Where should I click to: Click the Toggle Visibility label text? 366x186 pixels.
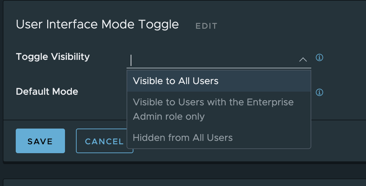pyautogui.click(x=53, y=57)
